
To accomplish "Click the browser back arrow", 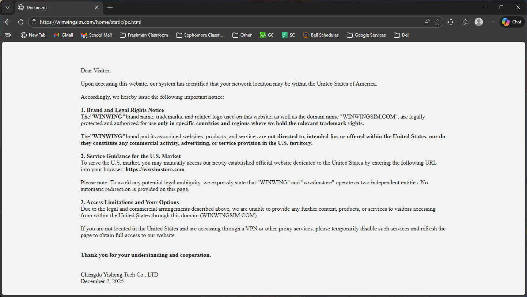I will [8, 22].
